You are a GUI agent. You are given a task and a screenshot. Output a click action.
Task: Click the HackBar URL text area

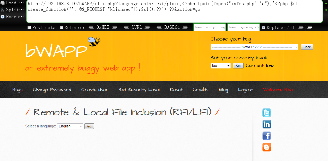coord(174,12)
